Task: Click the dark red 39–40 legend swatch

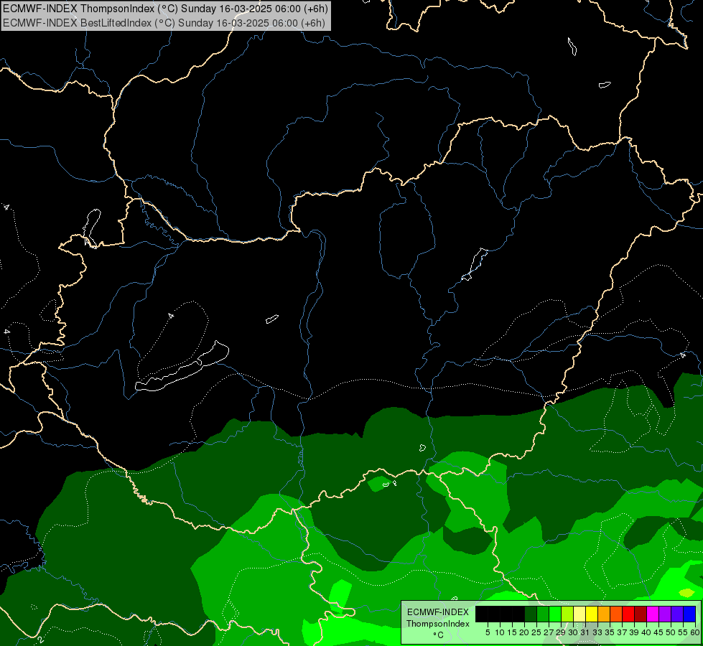Action: click(x=641, y=614)
